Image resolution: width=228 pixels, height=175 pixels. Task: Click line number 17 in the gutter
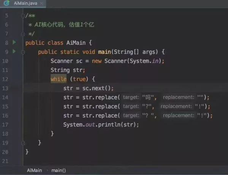[5, 125]
